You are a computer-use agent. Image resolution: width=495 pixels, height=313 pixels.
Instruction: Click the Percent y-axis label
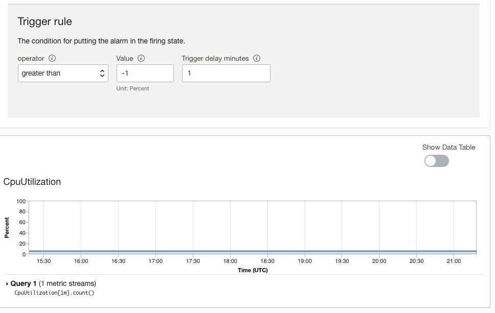7,228
